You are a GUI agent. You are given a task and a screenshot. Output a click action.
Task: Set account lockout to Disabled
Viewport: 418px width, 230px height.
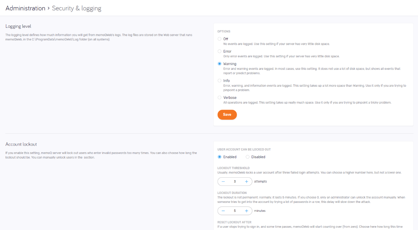[x=247, y=157]
